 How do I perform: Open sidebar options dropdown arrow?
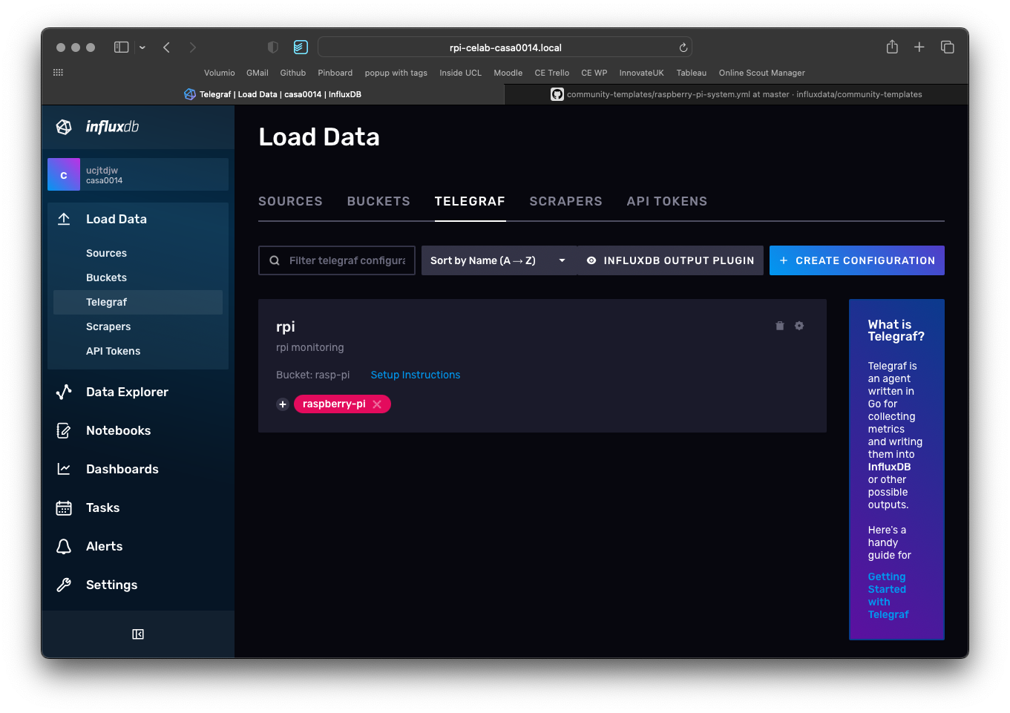pyautogui.click(x=142, y=47)
